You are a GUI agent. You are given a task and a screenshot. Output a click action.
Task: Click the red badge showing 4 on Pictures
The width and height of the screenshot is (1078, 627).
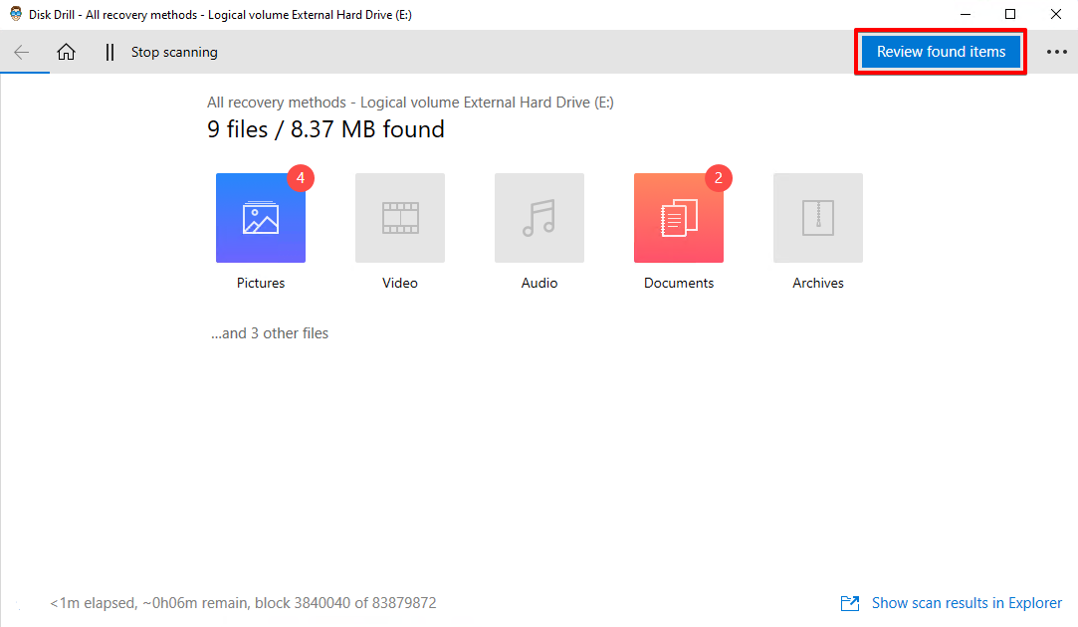tap(301, 178)
